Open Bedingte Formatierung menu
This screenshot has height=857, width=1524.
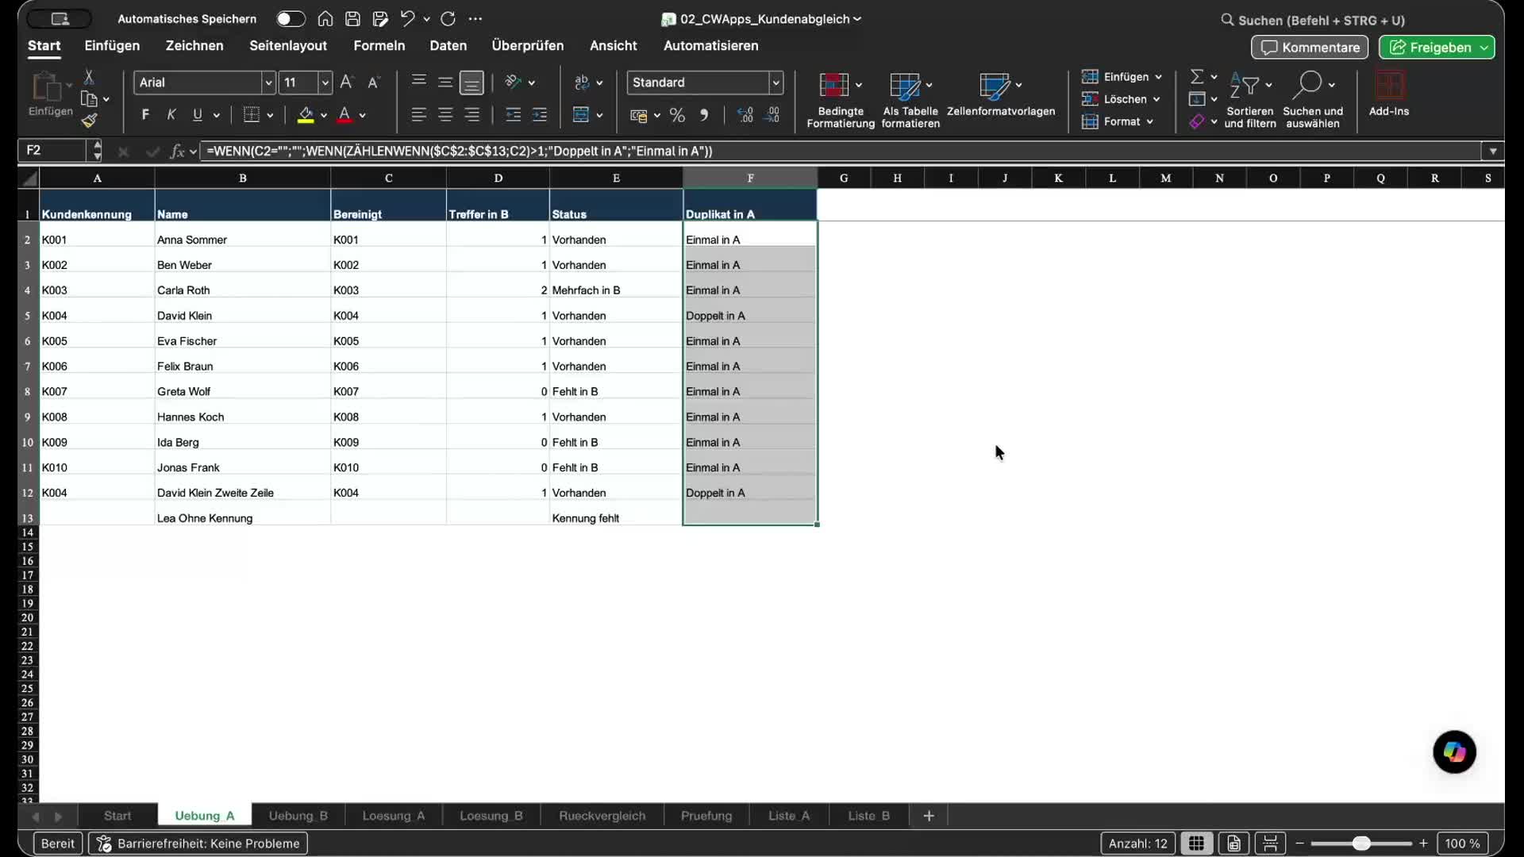pyautogui.click(x=841, y=100)
